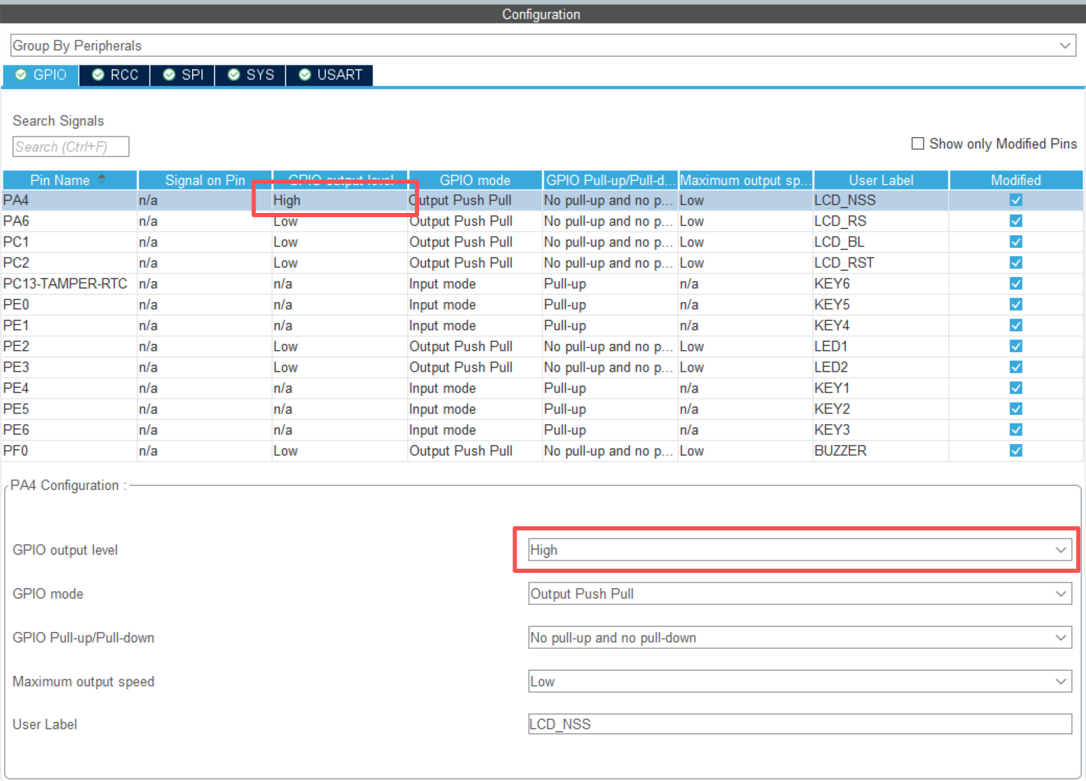Toggle the Modified checkbox for BUZZER row
This screenshot has width=1086, height=781.
(1016, 450)
